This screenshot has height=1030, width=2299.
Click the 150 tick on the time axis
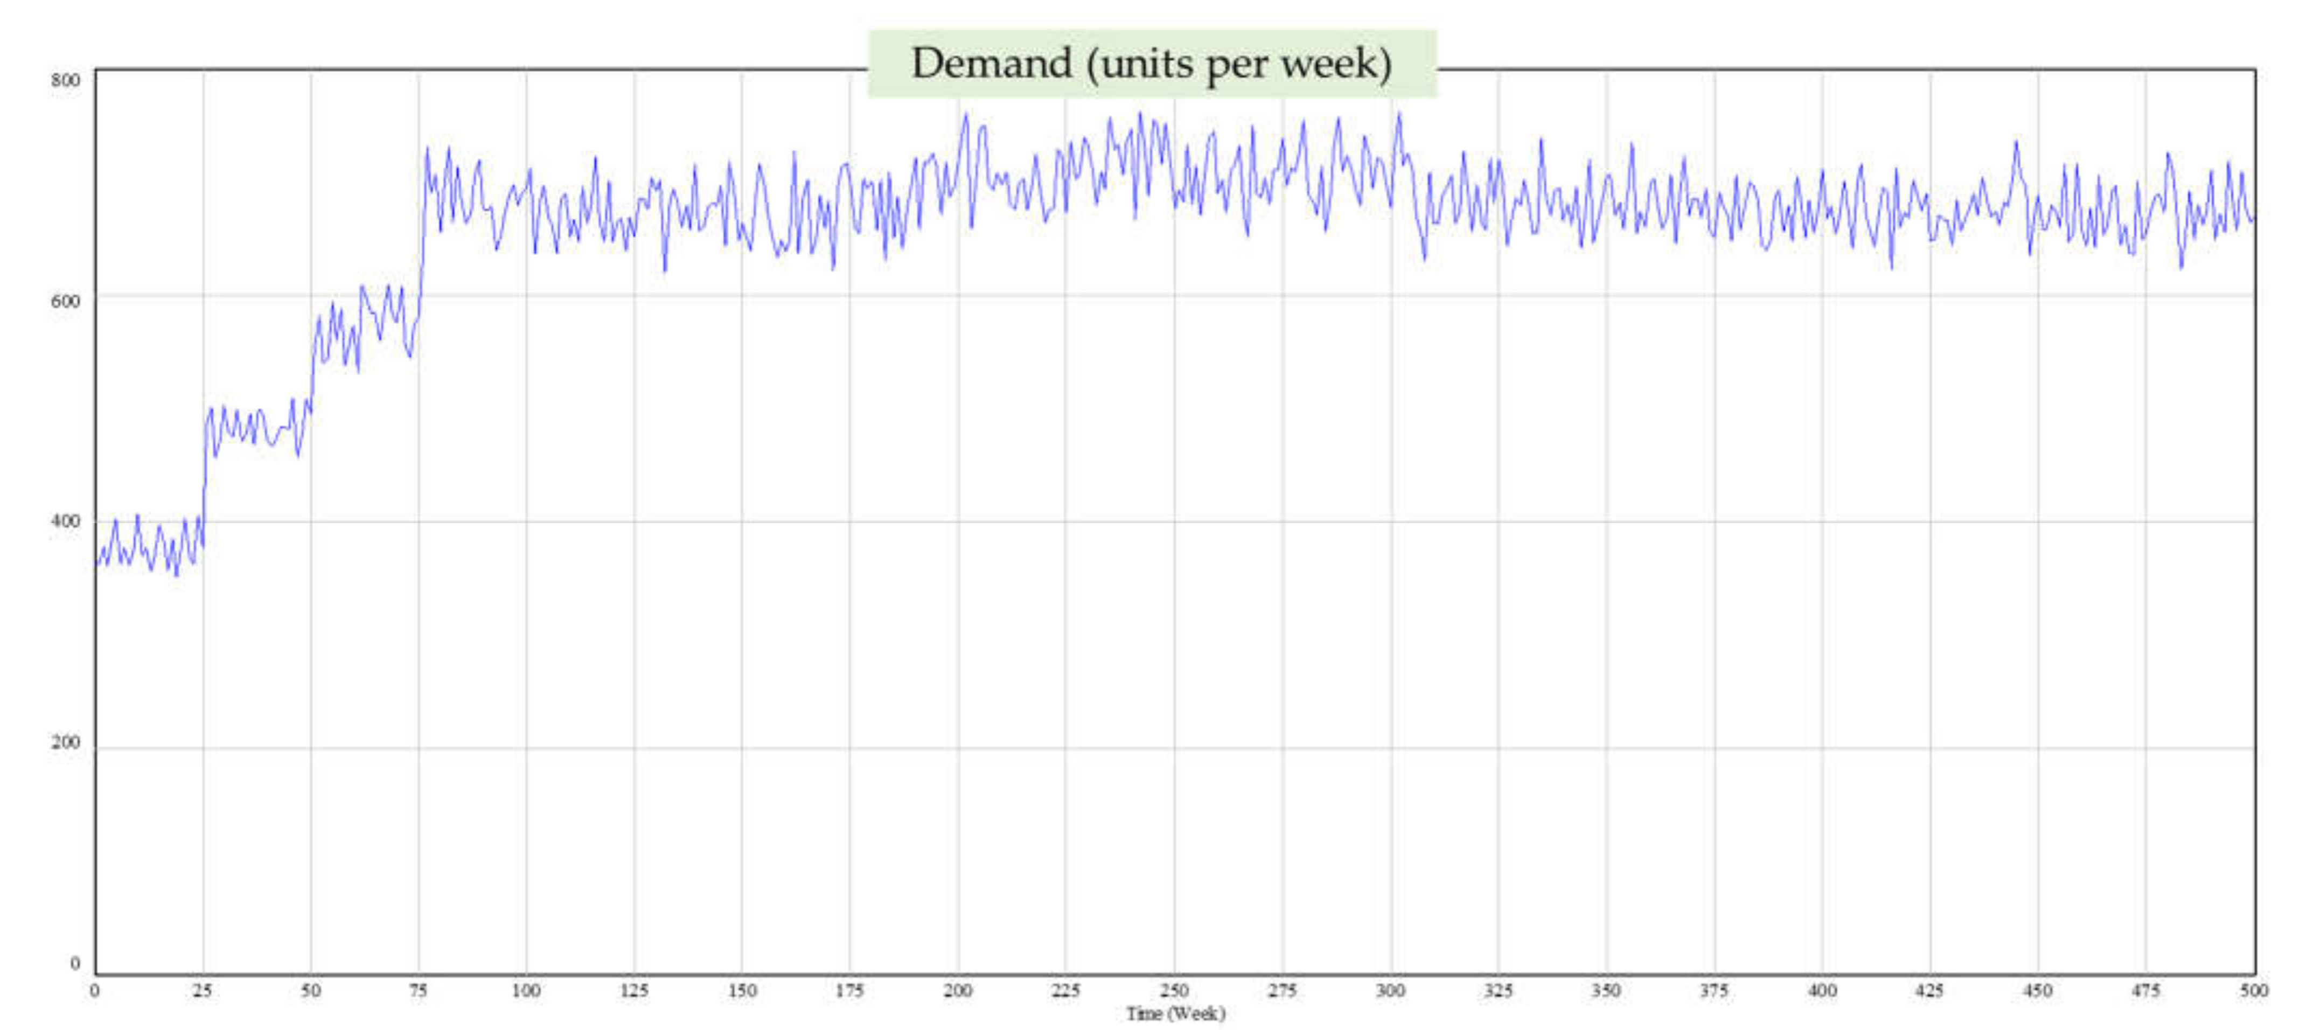click(x=742, y=990)
